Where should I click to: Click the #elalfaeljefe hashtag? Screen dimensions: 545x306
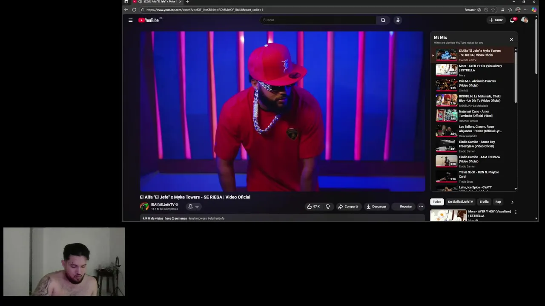pos(216,218)
